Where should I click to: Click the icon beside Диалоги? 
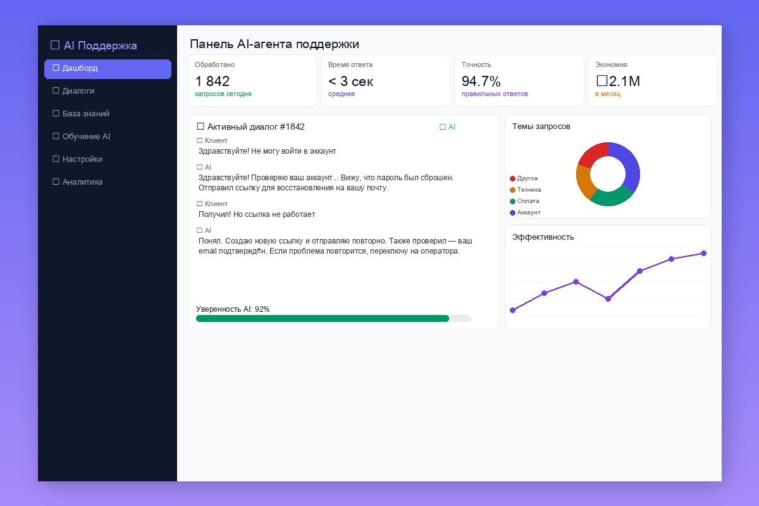[x=56, y=90]
